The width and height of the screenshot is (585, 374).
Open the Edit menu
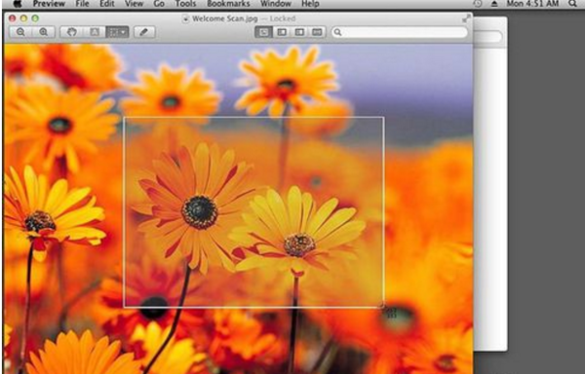(x=106, y=4)
